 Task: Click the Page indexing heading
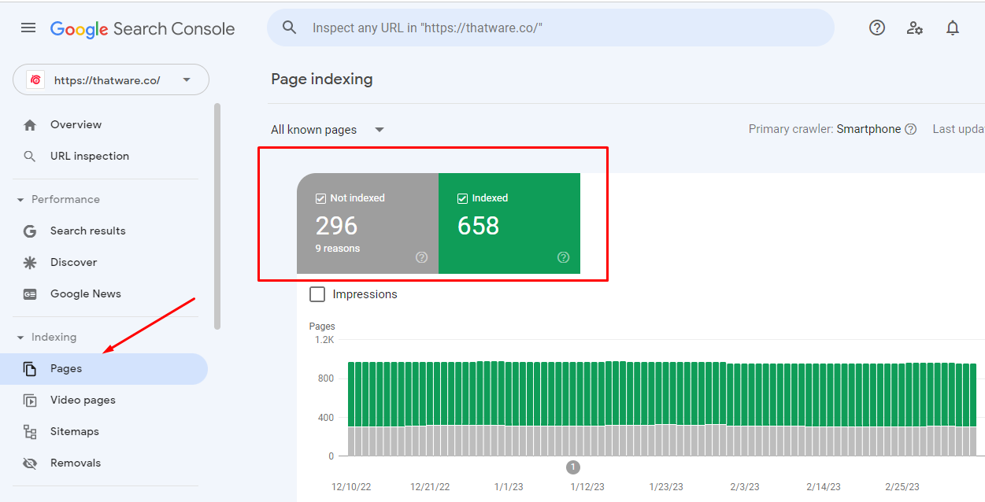click(322, 79)
